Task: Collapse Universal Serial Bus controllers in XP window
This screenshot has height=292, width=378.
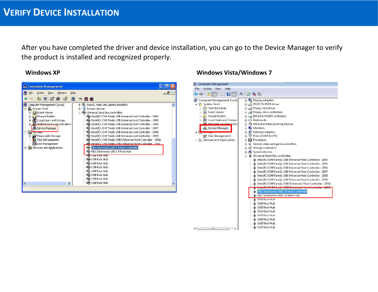Action: pyautogui.click(x=79, y=113)
